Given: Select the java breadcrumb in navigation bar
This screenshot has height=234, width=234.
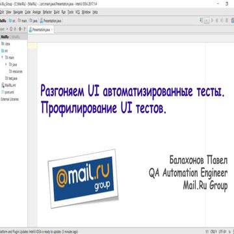Looking at the screenshot, I should pos(34,21).
